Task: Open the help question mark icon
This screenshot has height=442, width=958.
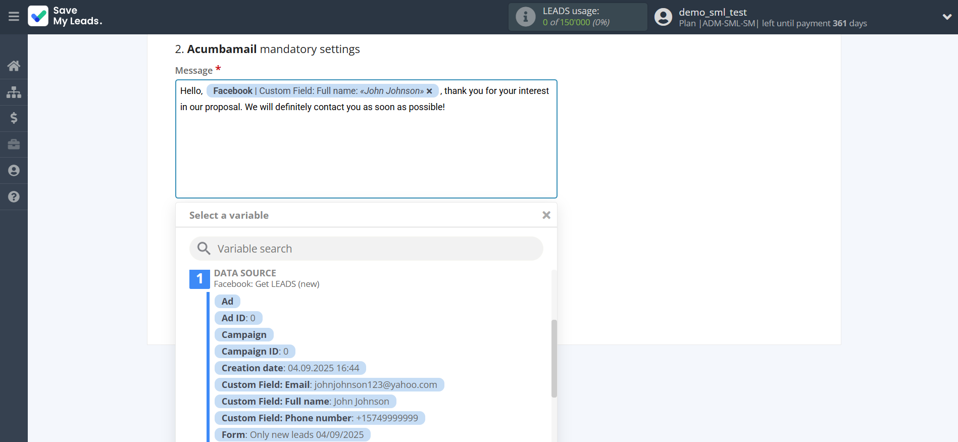Action: click(14, 197)
